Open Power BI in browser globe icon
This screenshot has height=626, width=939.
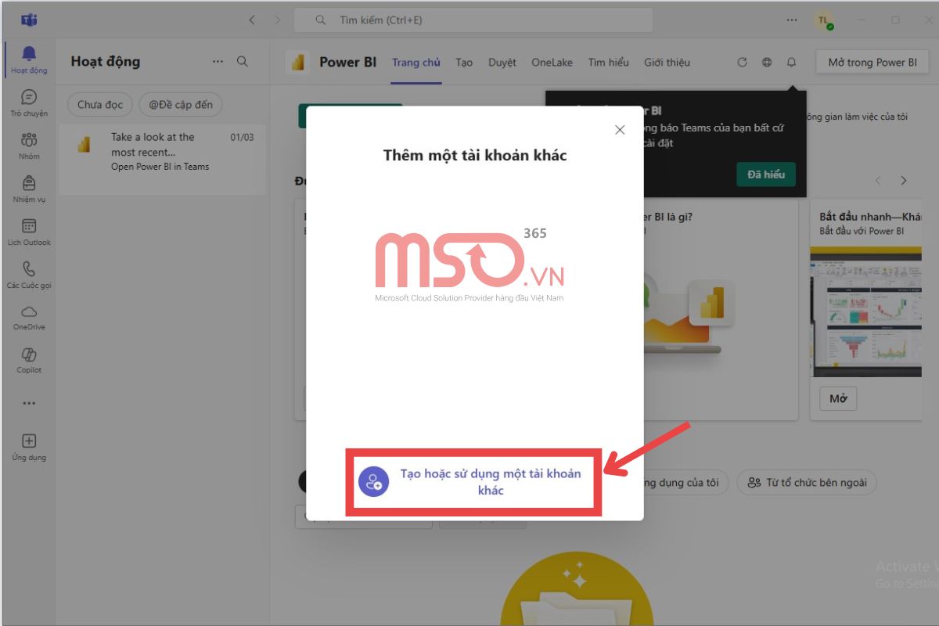pyautogui.click(x=767, y=63)
